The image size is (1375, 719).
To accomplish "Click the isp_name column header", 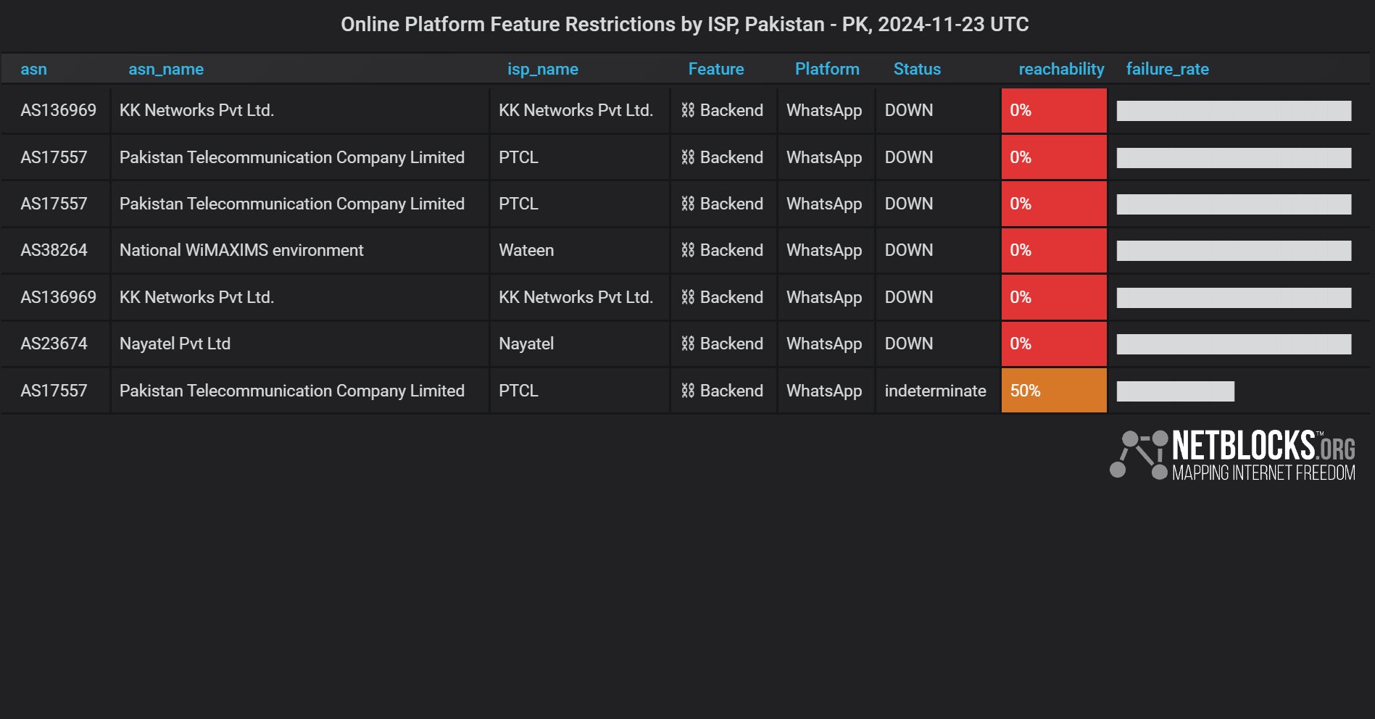I will coord(542,70).
